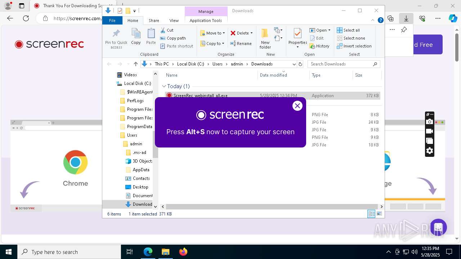Open Move to dropdown

click(x=212, y=33)
